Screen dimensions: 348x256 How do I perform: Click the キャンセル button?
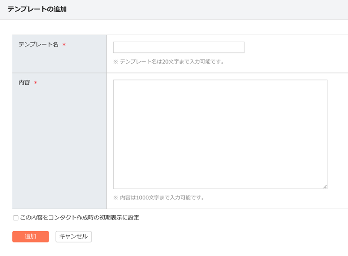73,236
